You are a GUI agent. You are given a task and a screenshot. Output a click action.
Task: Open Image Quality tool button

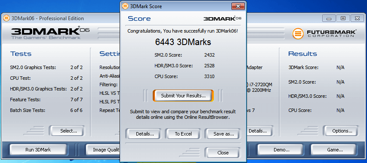(x=103, y=150)
